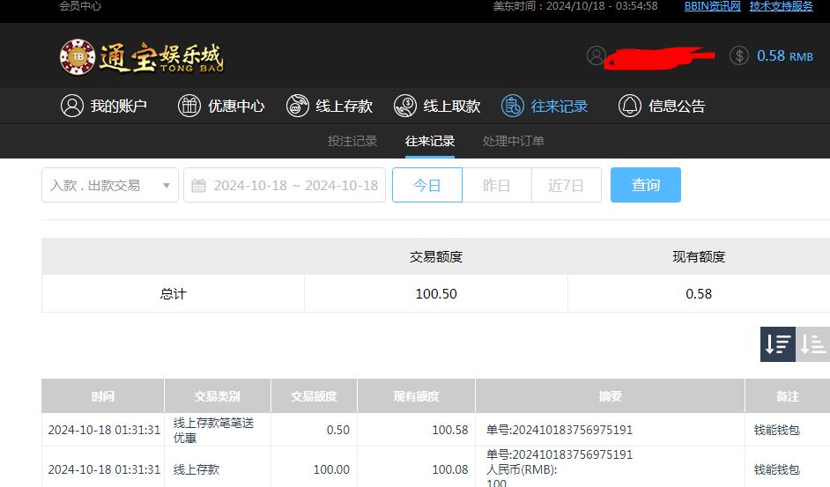830x487 pixels.
Task: Switch to 处理中订单 tab
Action: coord(514,141)
